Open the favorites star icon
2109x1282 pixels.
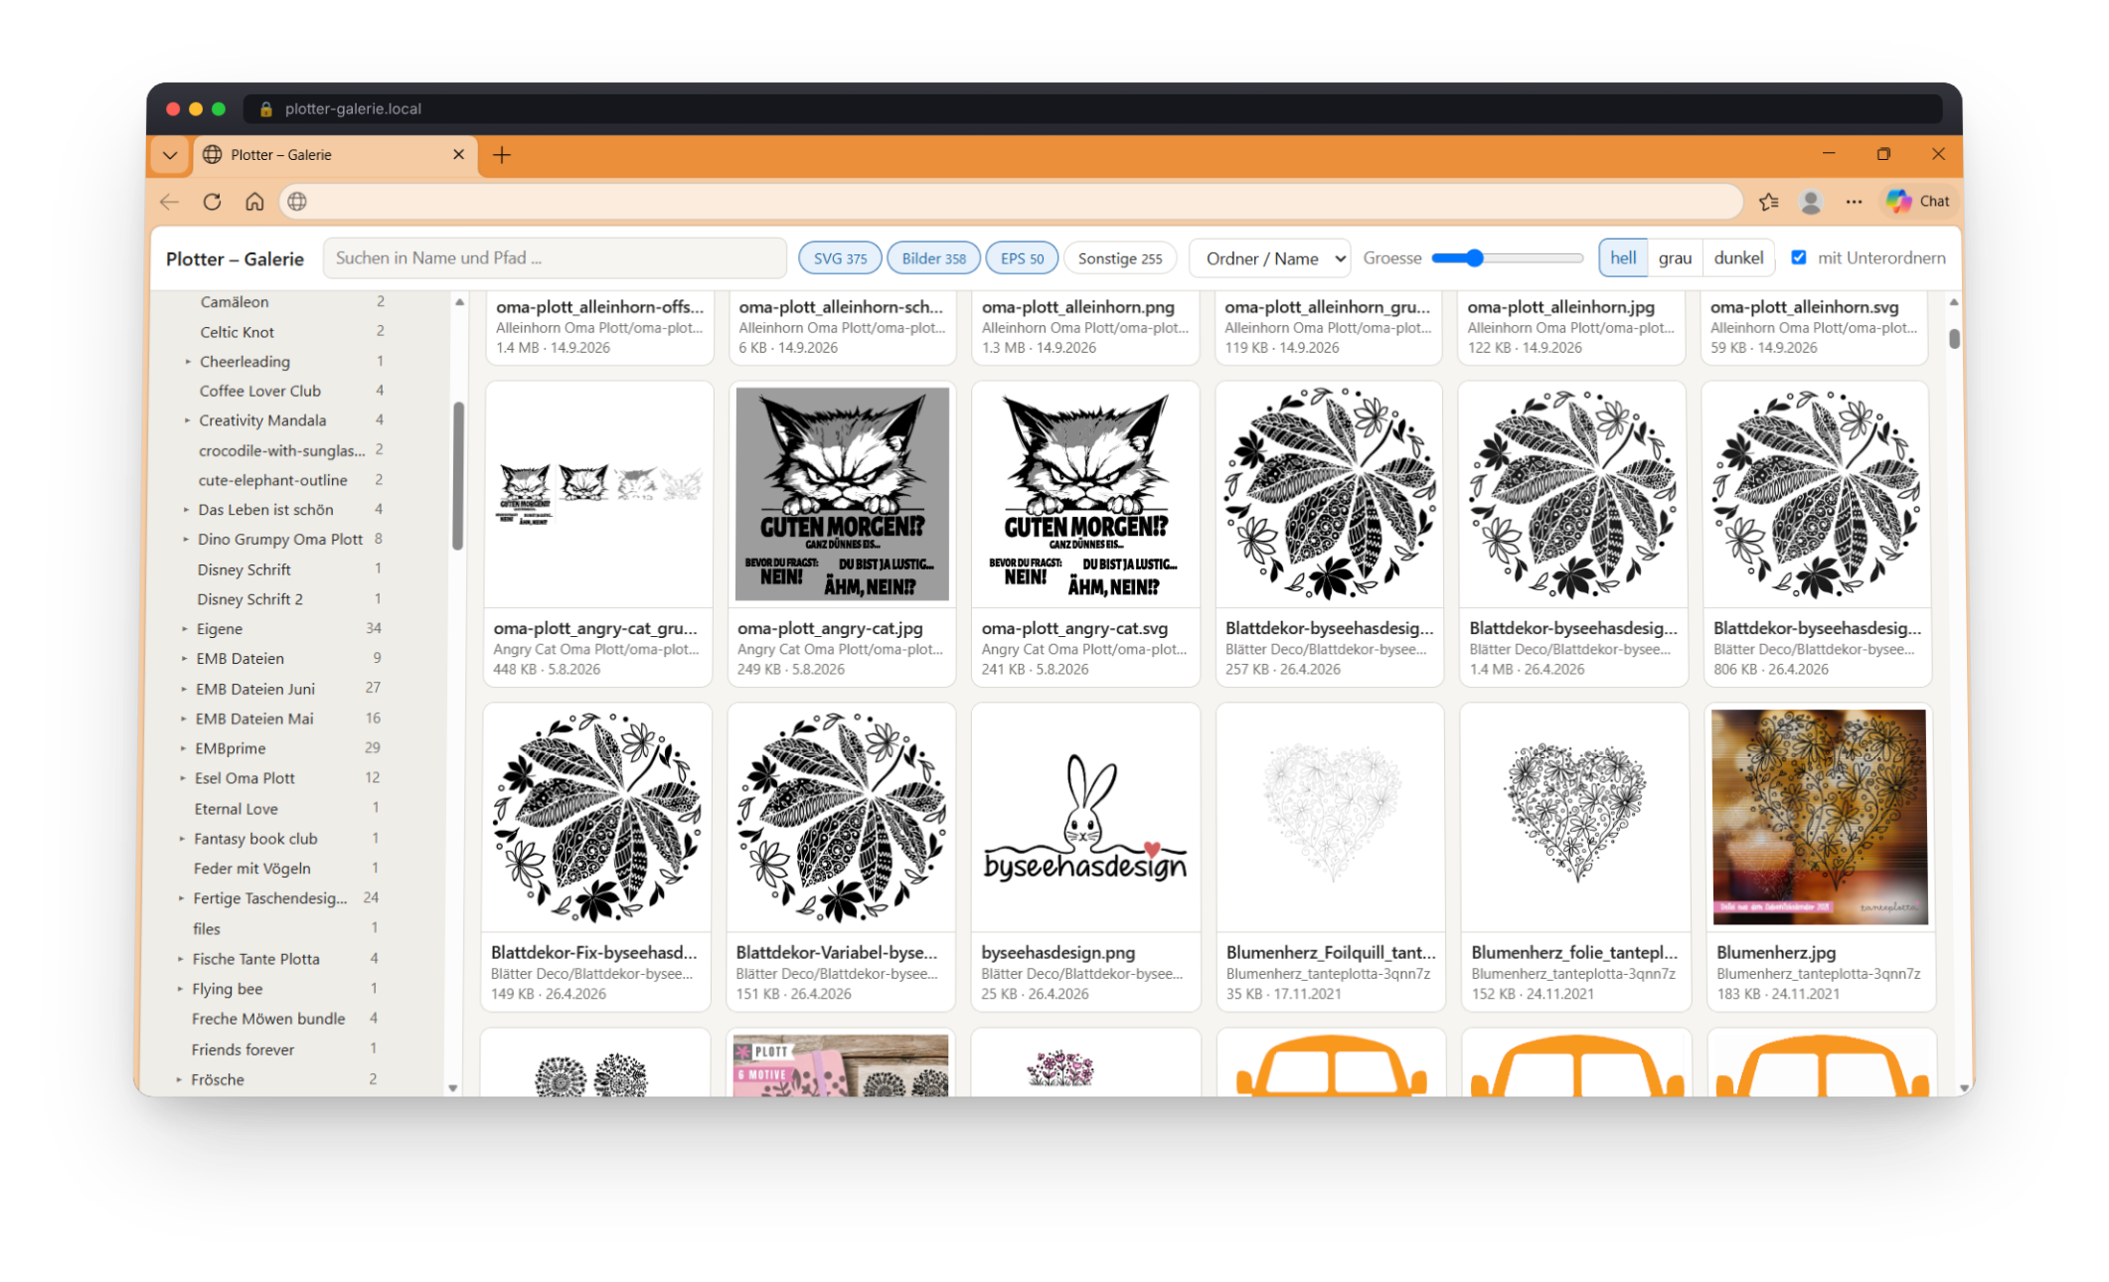[x=1768, y=202]
